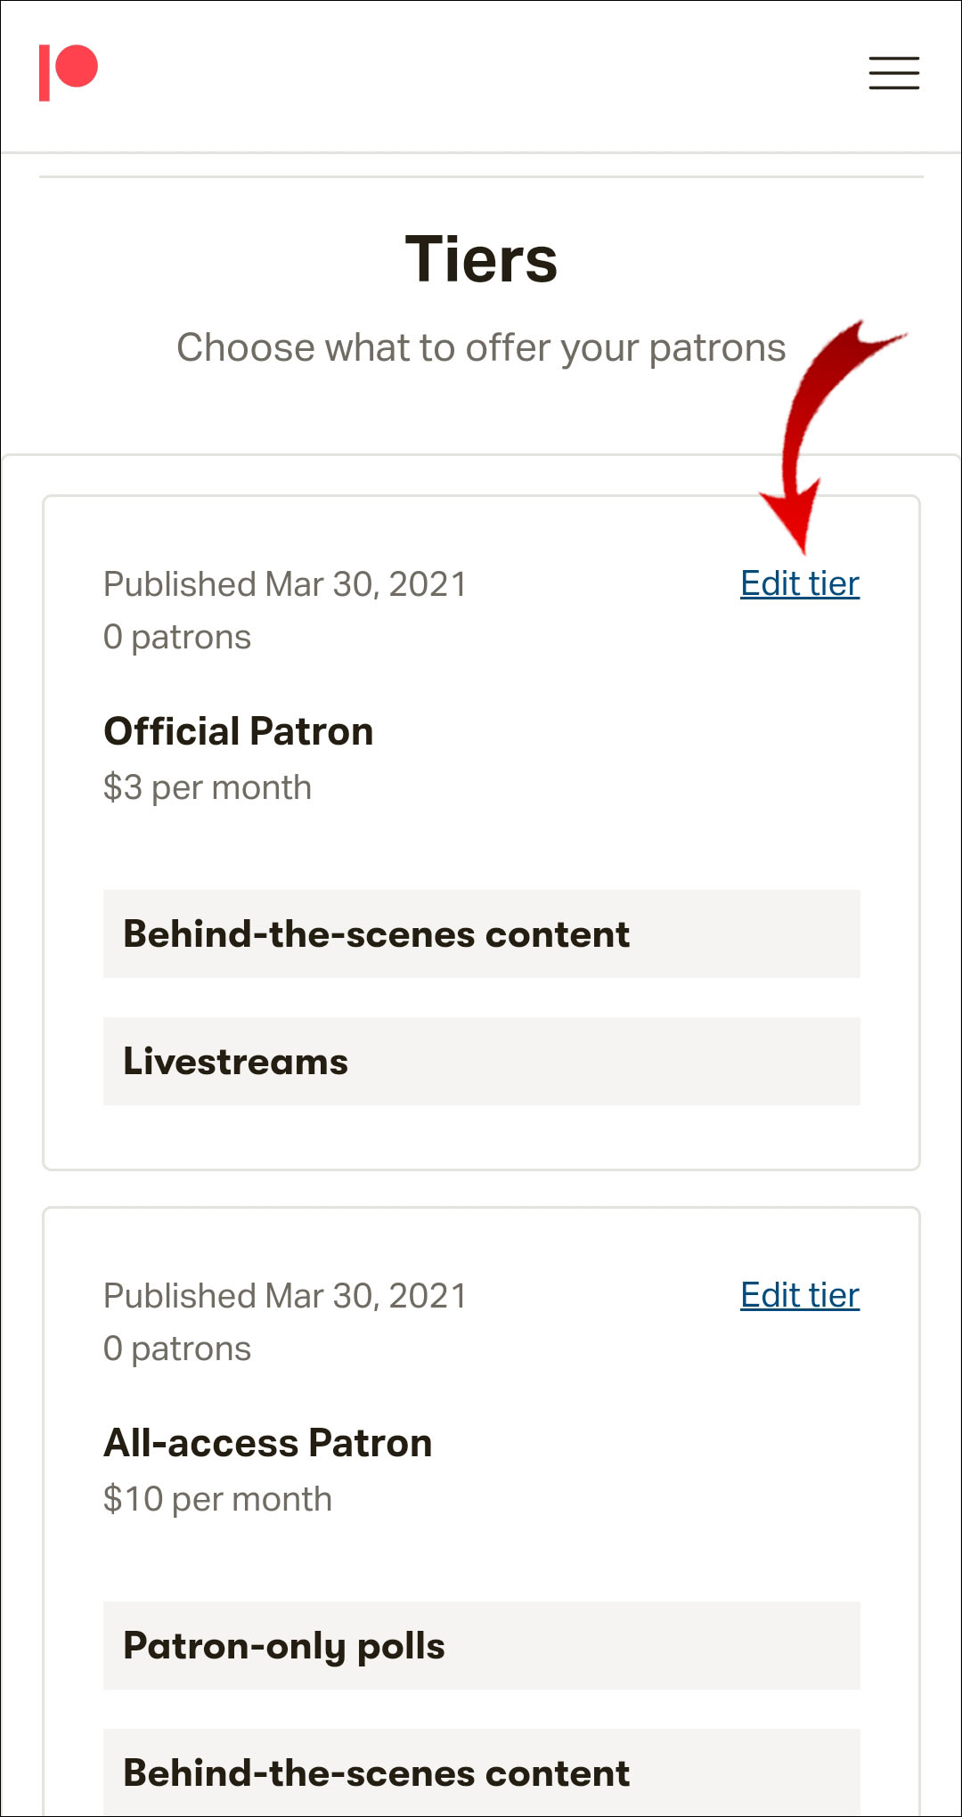Click the $10 per month price
This screenshot has width=962, height=1817.
(217, 1500)
